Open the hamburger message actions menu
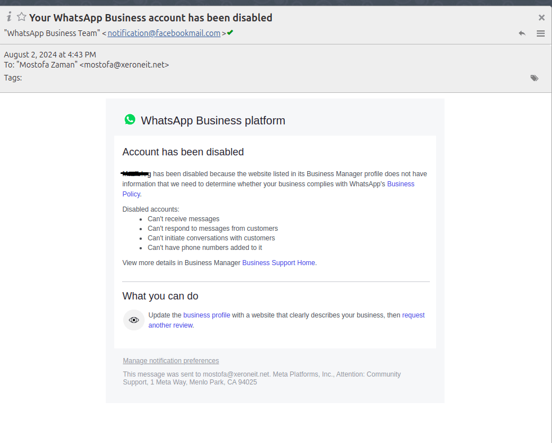Screen dimensions: 552x443 541,33
